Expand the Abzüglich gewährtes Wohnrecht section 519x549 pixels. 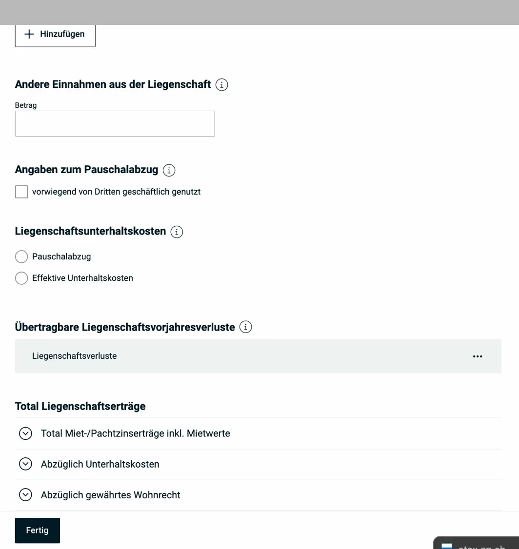coord(25,494)
